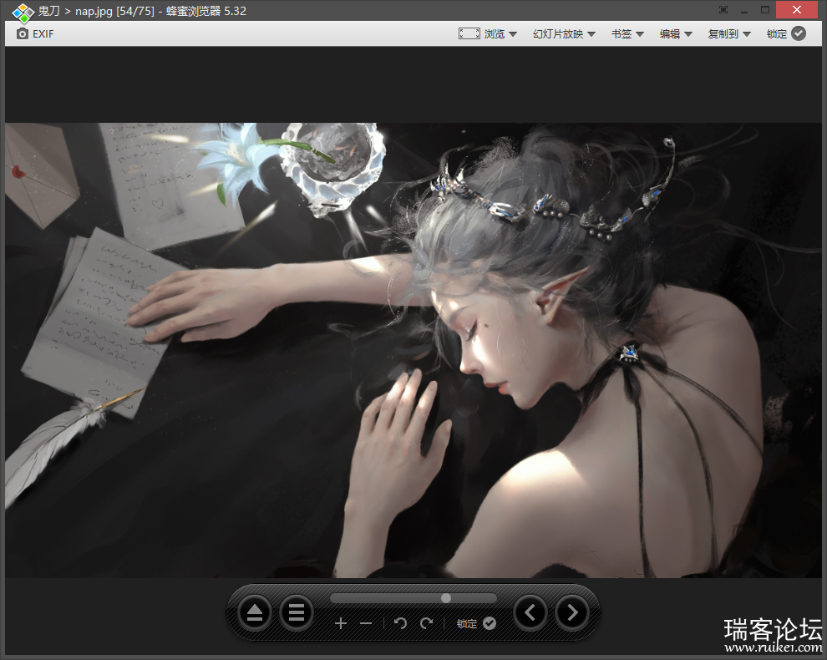Open the 复制到 copy-to dropdown
Image resolution: width=827 pixels, height=660 pixels.
[729, 33]
